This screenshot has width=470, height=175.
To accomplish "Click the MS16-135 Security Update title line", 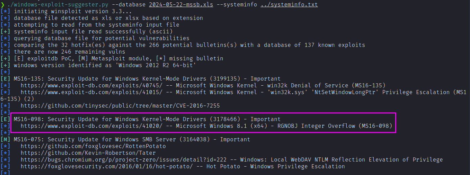I will tap(147, 79).
